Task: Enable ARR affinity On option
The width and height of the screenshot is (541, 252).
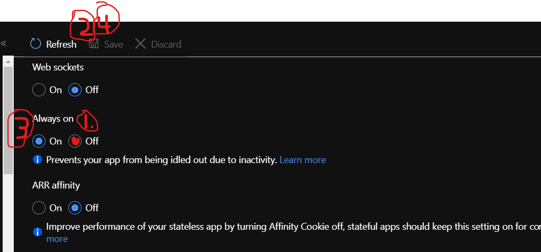Action: pos(39,208)
